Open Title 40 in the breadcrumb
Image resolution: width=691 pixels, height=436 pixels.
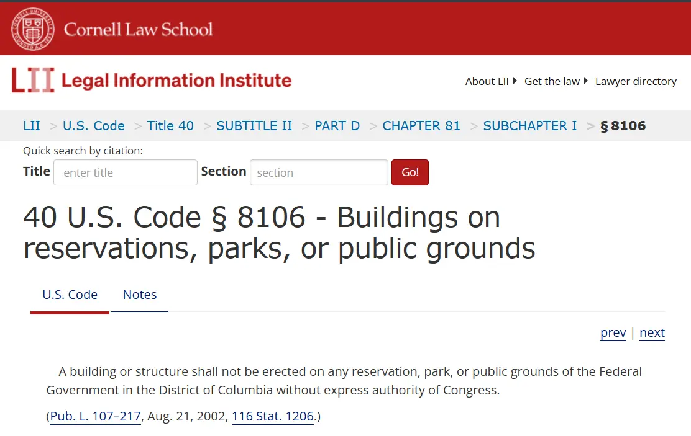coord(170,126)
